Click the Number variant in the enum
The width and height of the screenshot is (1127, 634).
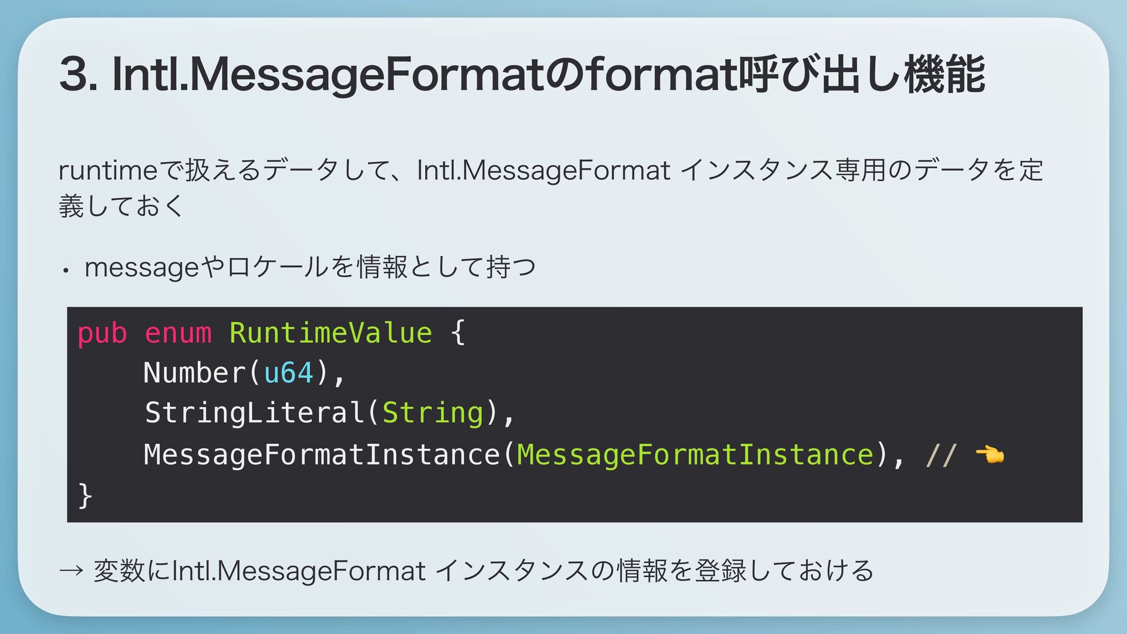[x=195, y=373]
